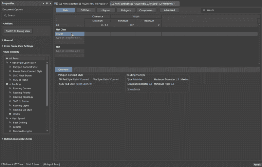Click Minimum Hole 0.3 value
Image resolution: width=262 pixels, height=167 pixels.
(x=172, y=84)
